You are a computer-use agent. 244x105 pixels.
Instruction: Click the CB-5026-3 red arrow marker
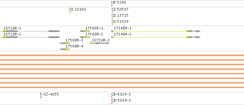click(x=112, y=97)
